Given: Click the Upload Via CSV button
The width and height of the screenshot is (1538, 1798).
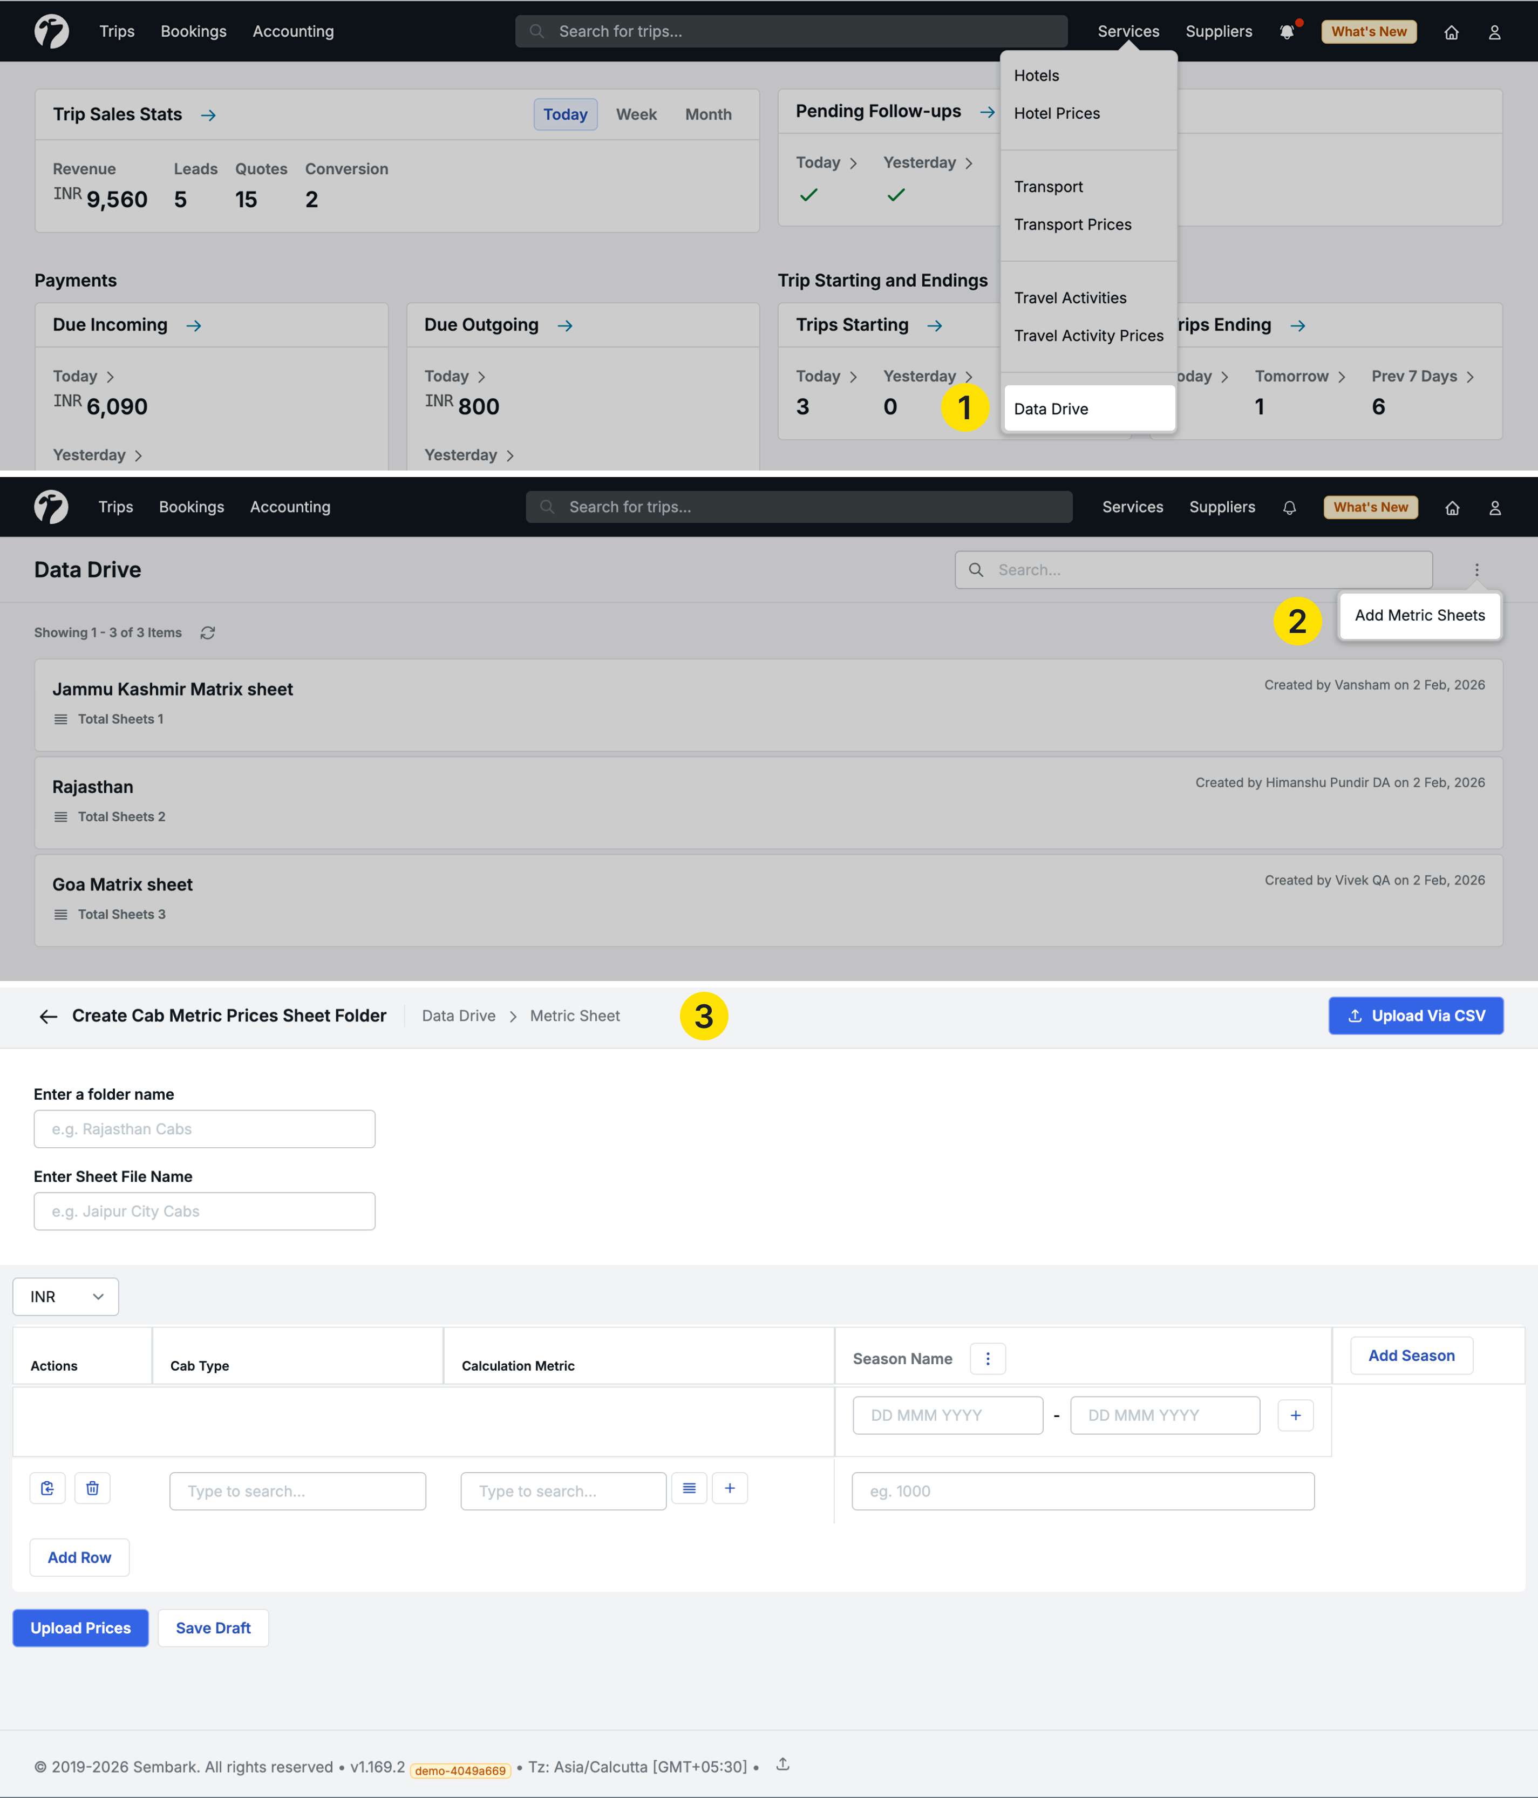Looking at the screenshot, I should coord(1415,1015).
